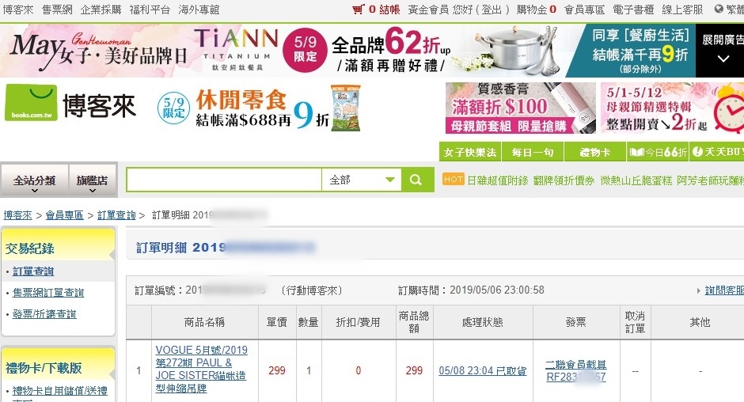Open the 全部 search category dropdown
Image resolution: width=744 pixels, height=402 pixels.
tap(362, 180)
